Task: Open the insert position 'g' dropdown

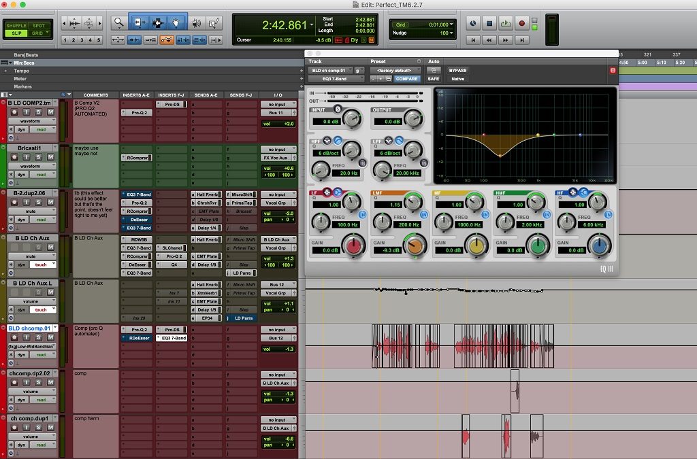Action: pos(359,70)
